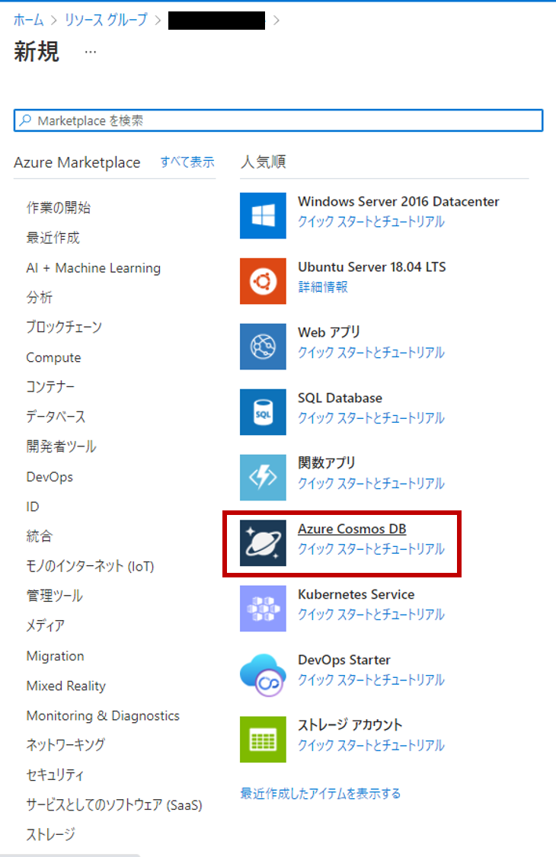Select the セキュリティ category
Screen dimensions: 556x857
[55, 775]
